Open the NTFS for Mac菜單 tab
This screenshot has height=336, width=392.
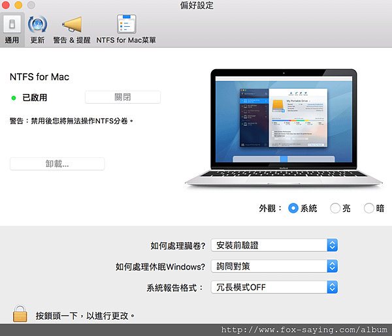click(126, 29)
